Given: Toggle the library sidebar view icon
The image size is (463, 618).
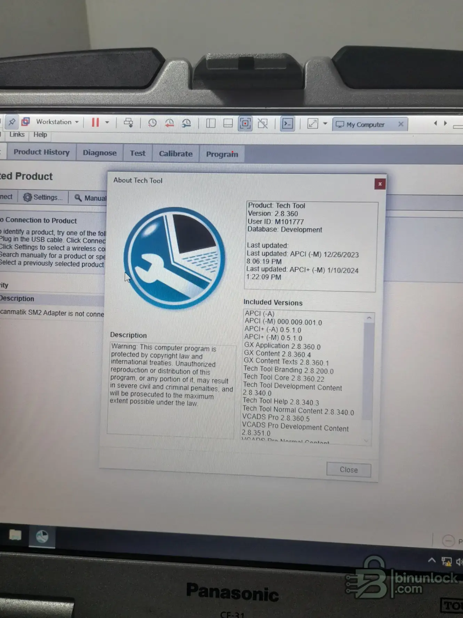Looking at the screenshot, I should coord(211,123).
